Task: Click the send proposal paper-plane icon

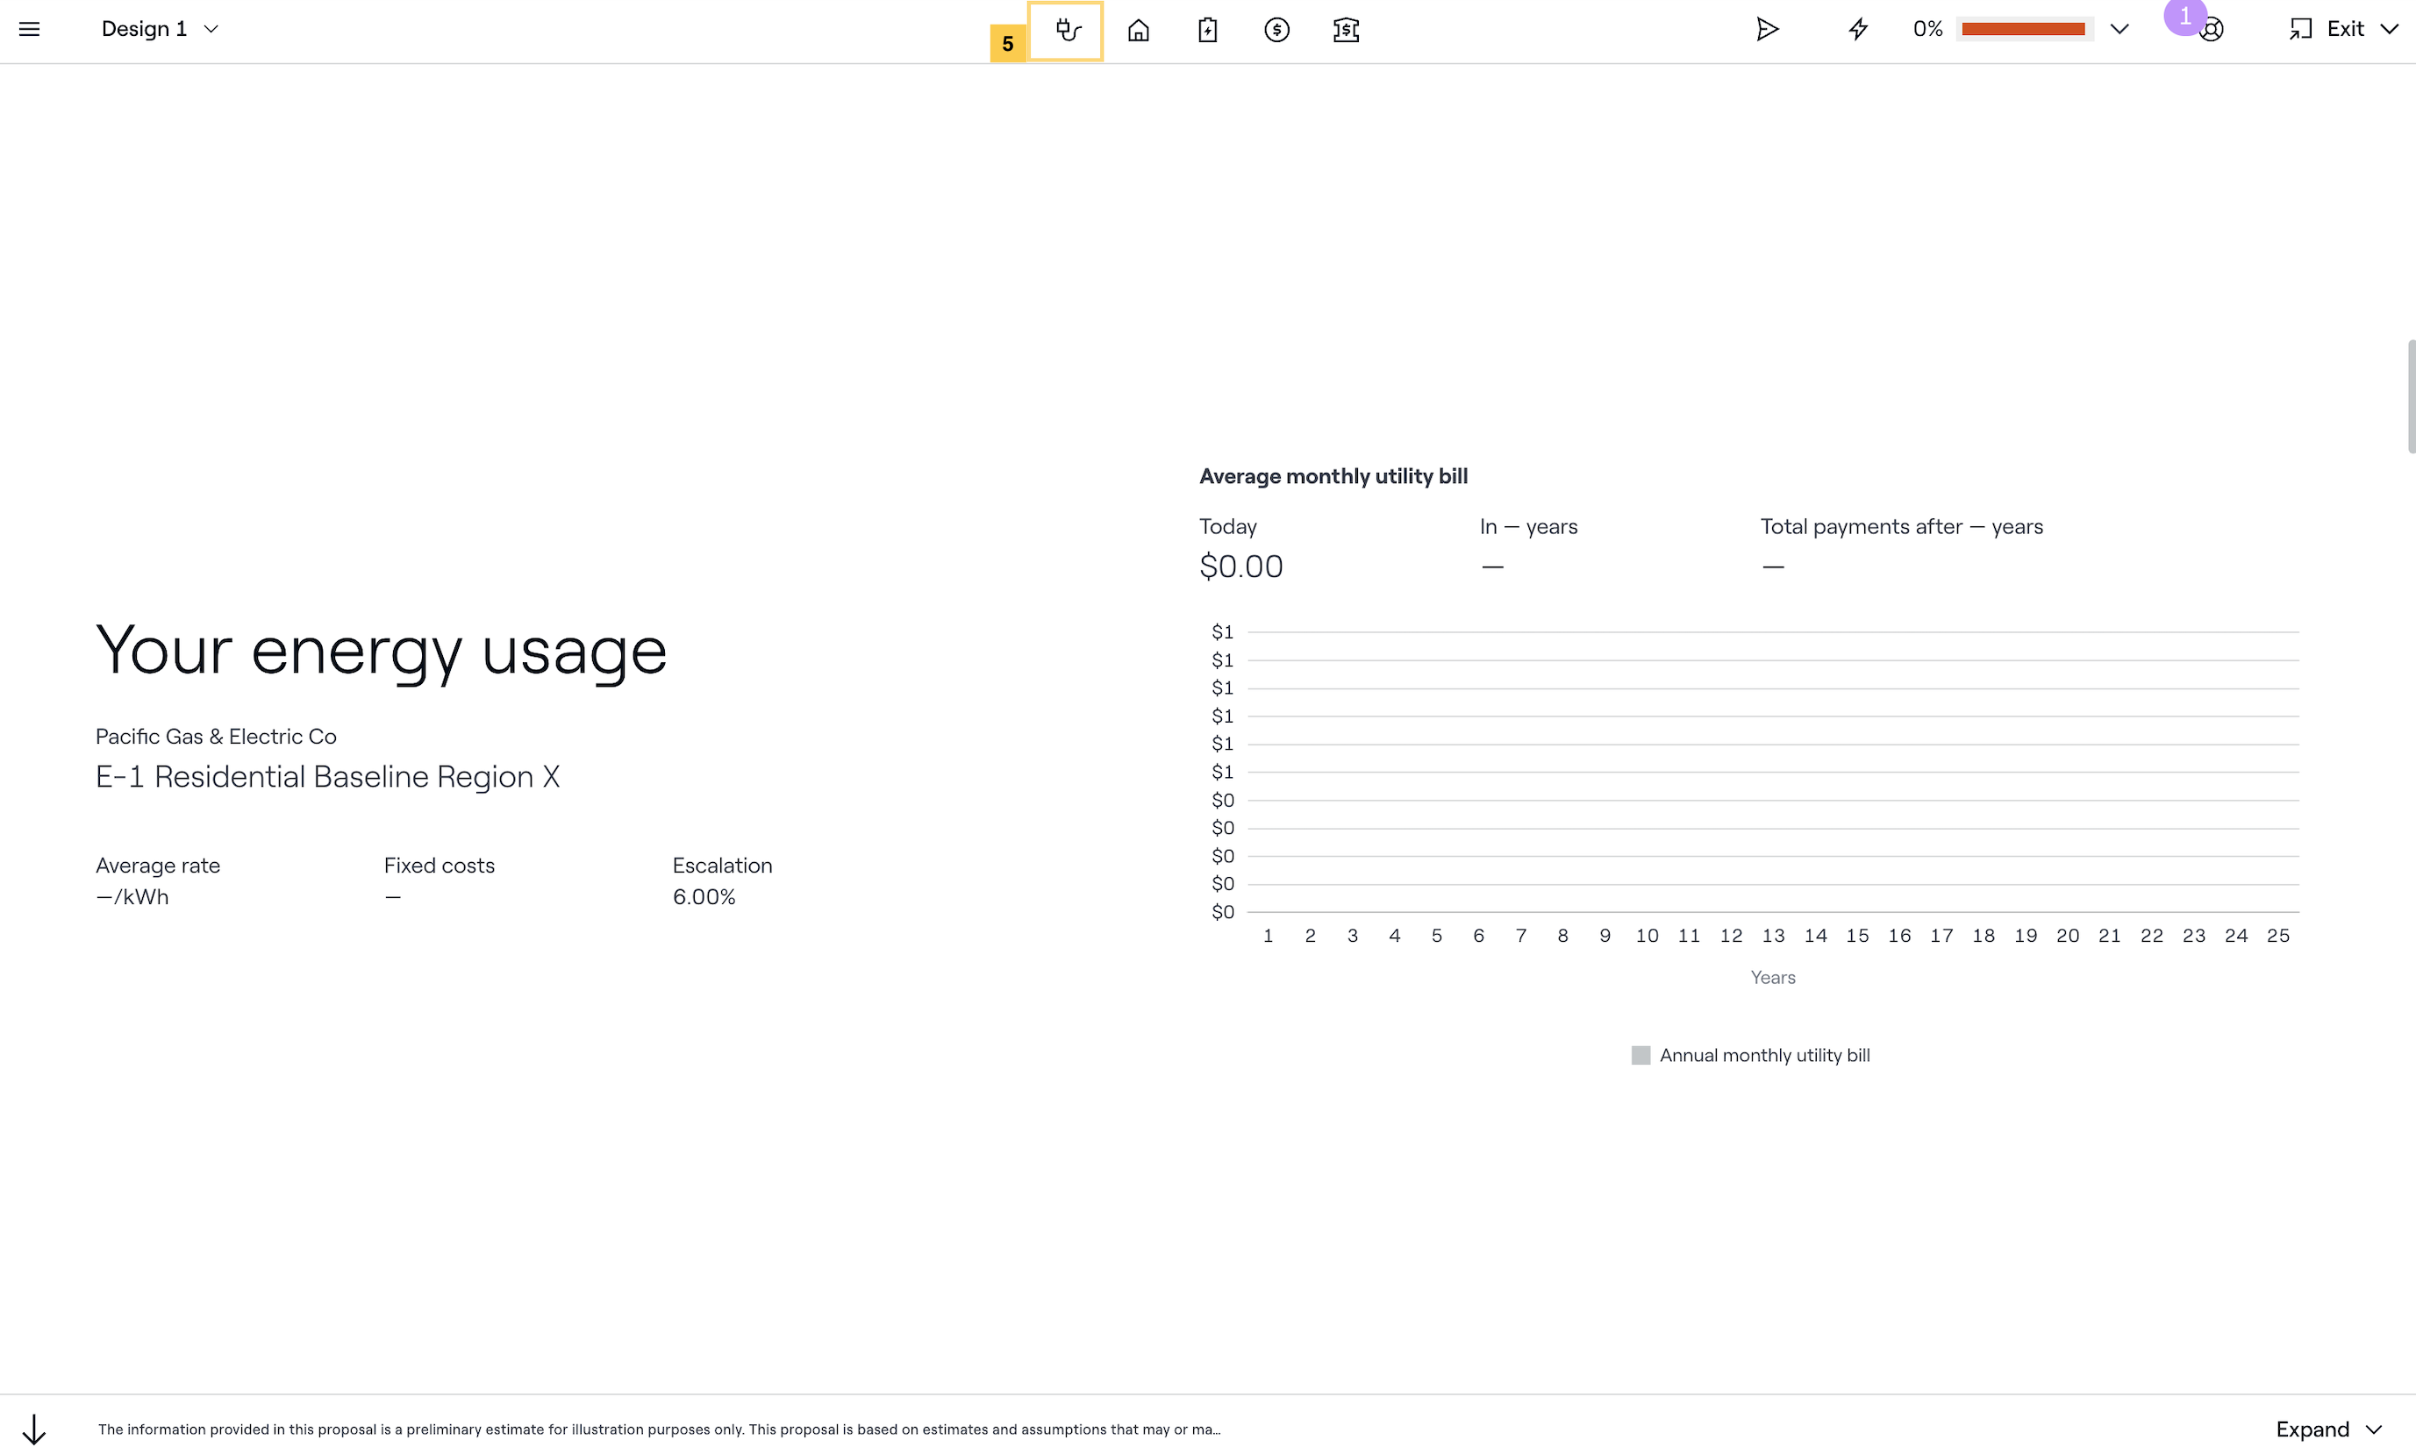Action: click(x=1767, y=29)
